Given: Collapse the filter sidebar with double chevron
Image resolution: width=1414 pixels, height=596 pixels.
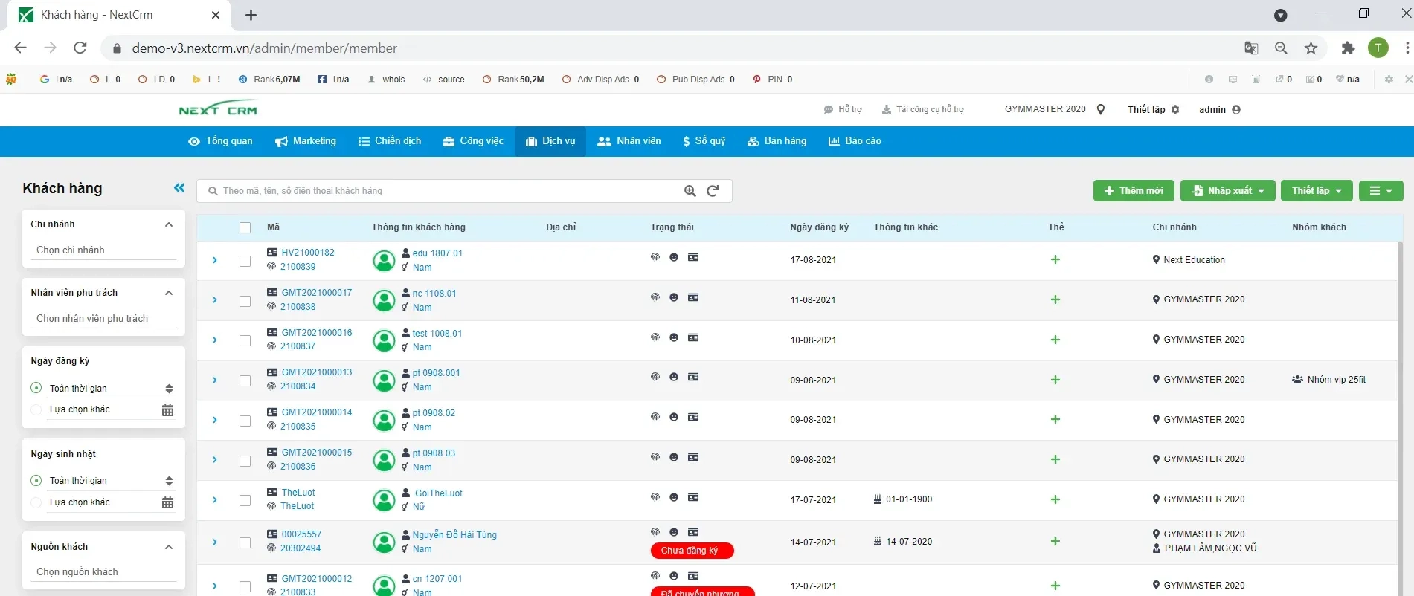Looking at the screenshot, I should [x=179, y=188].
